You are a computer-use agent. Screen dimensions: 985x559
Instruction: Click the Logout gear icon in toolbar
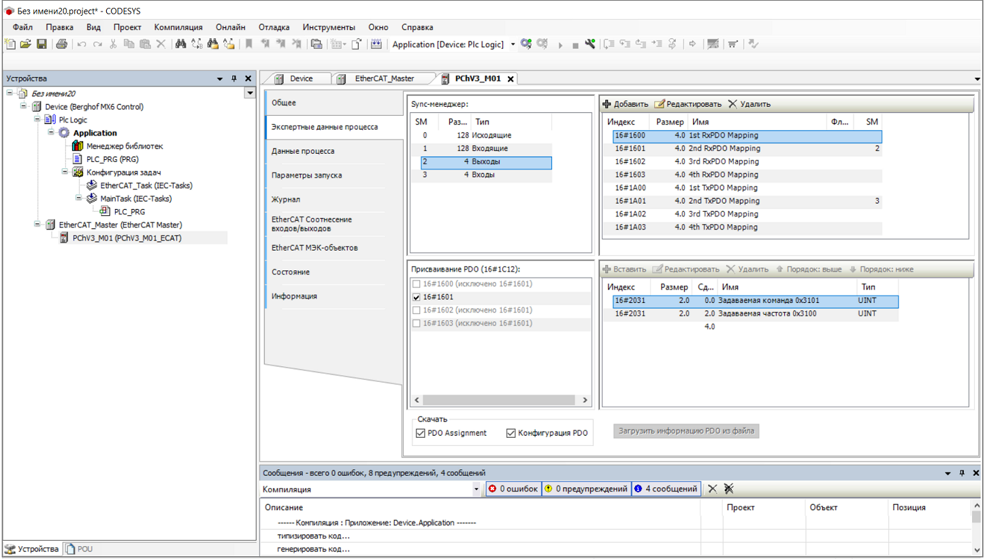pyautogui.click(x=542, y=44)
